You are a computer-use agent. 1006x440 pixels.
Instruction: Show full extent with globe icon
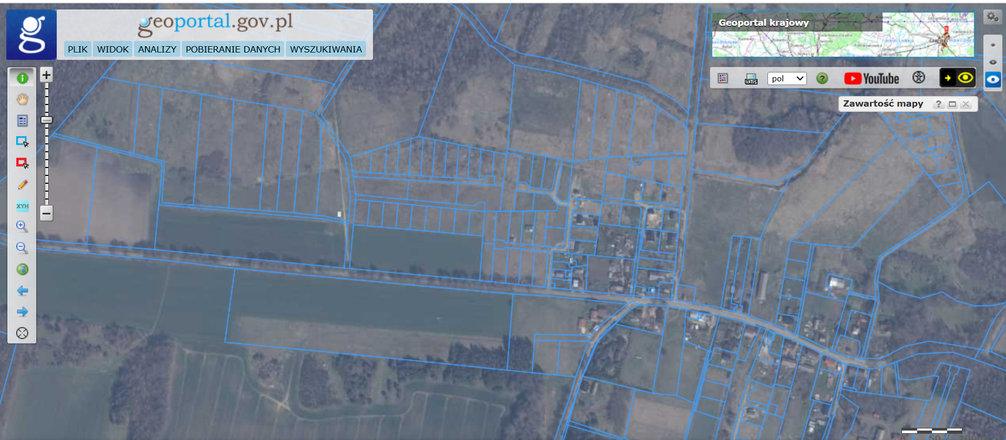(x=22, y=269)
